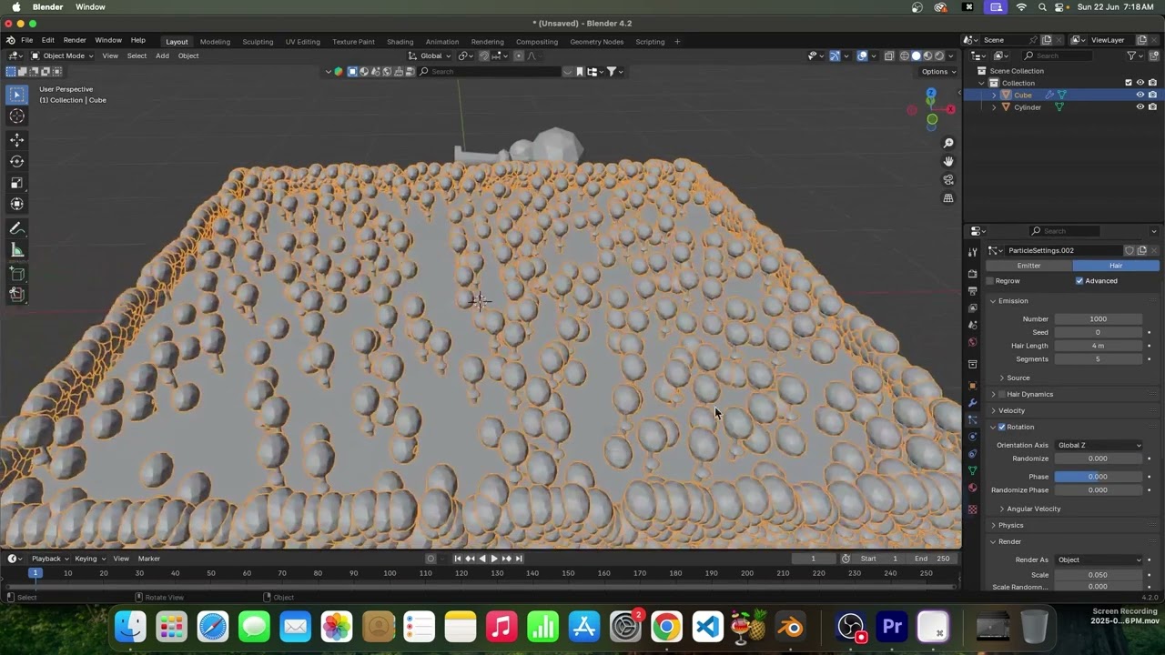Open the Object Mode dropdown
Screen dimensions: 1165x655
coord(63,55)
